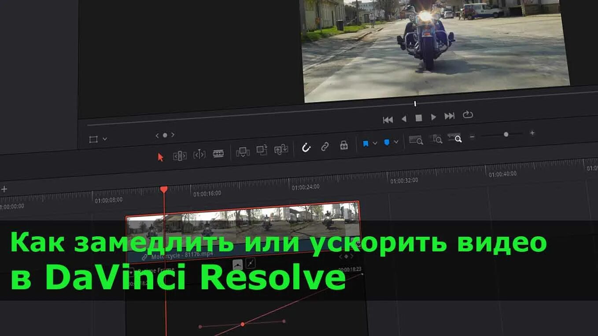Toggle Linked Selection chain icon
This screenshot has height=336, width=598.
tap(325, 146)
